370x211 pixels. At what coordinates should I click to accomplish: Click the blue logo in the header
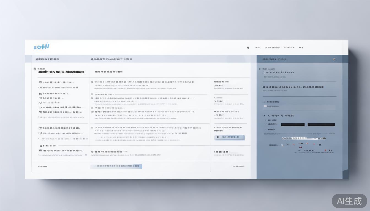click(x=41, y=46)
